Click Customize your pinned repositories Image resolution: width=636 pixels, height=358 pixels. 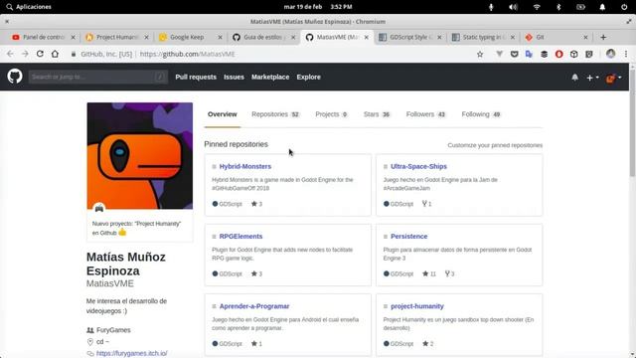(495, 145)
